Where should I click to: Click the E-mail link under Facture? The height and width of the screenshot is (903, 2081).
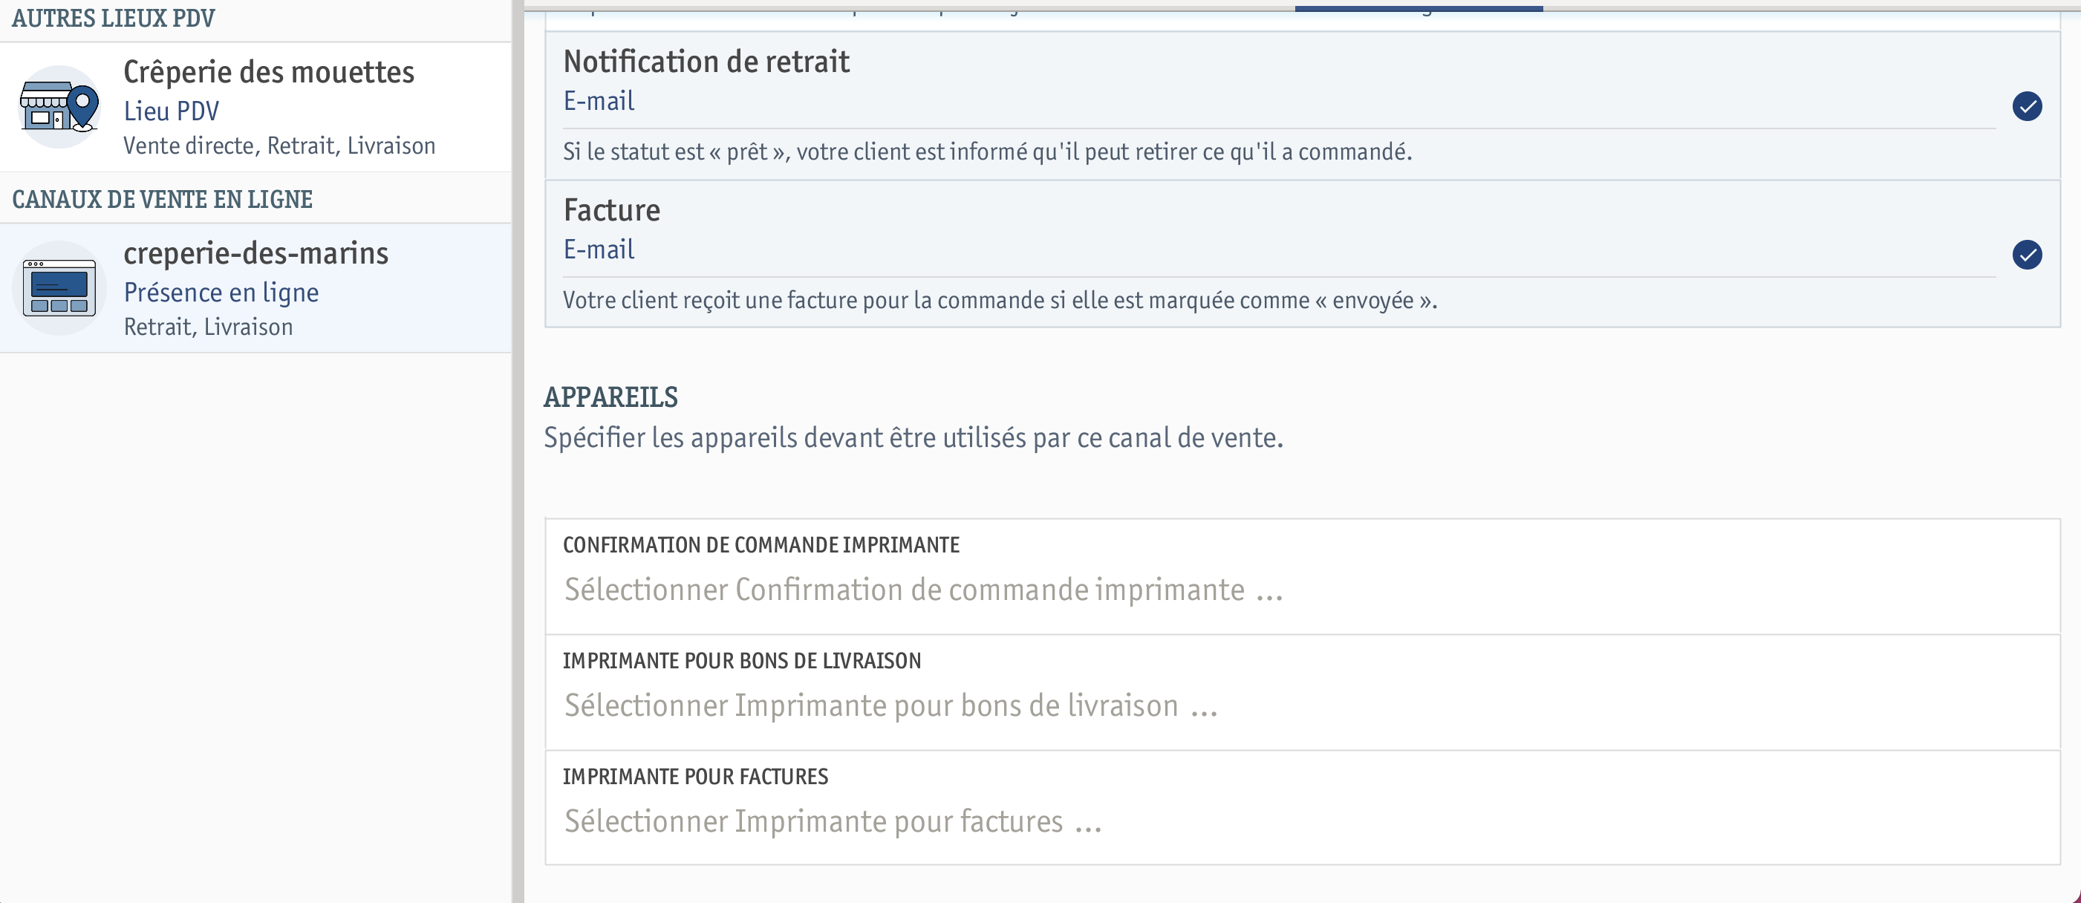[599, 250]
